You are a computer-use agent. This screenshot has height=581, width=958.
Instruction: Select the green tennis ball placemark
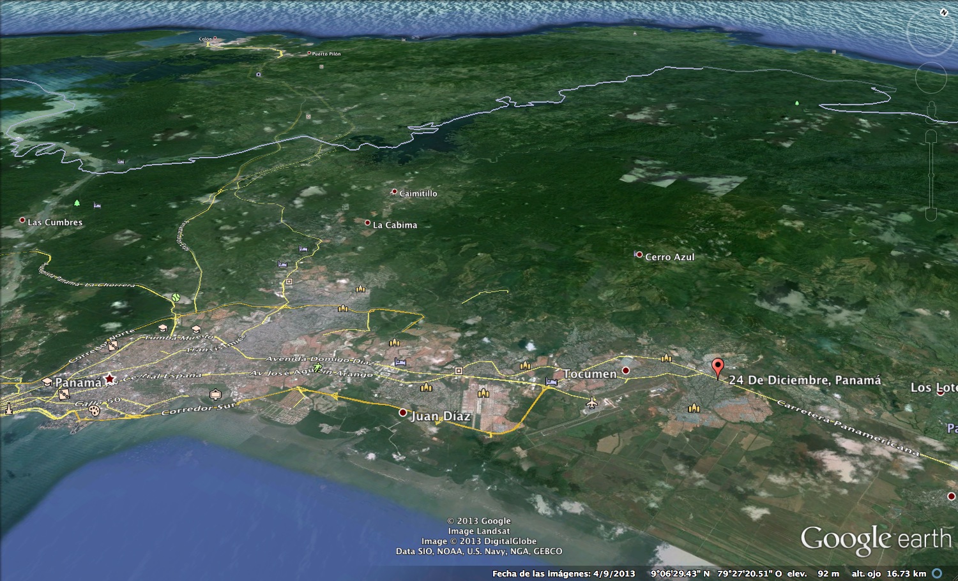coord(176,297)
